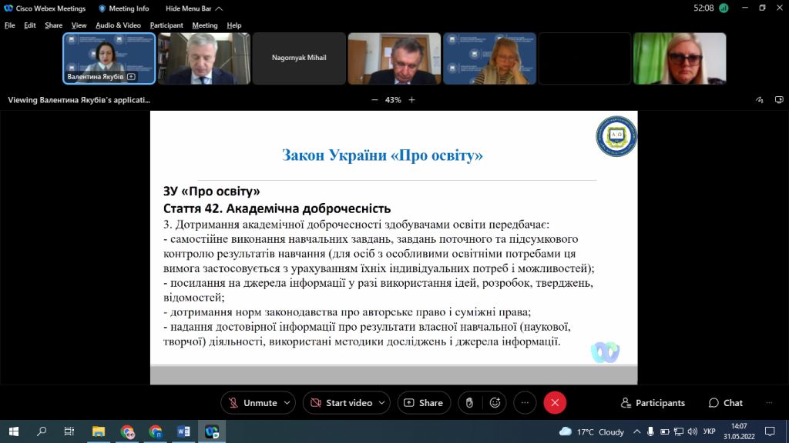The width and height of the screenshot is (789, 443).
Task: Raise hand using the hand icon
Action: coord(469,403)
